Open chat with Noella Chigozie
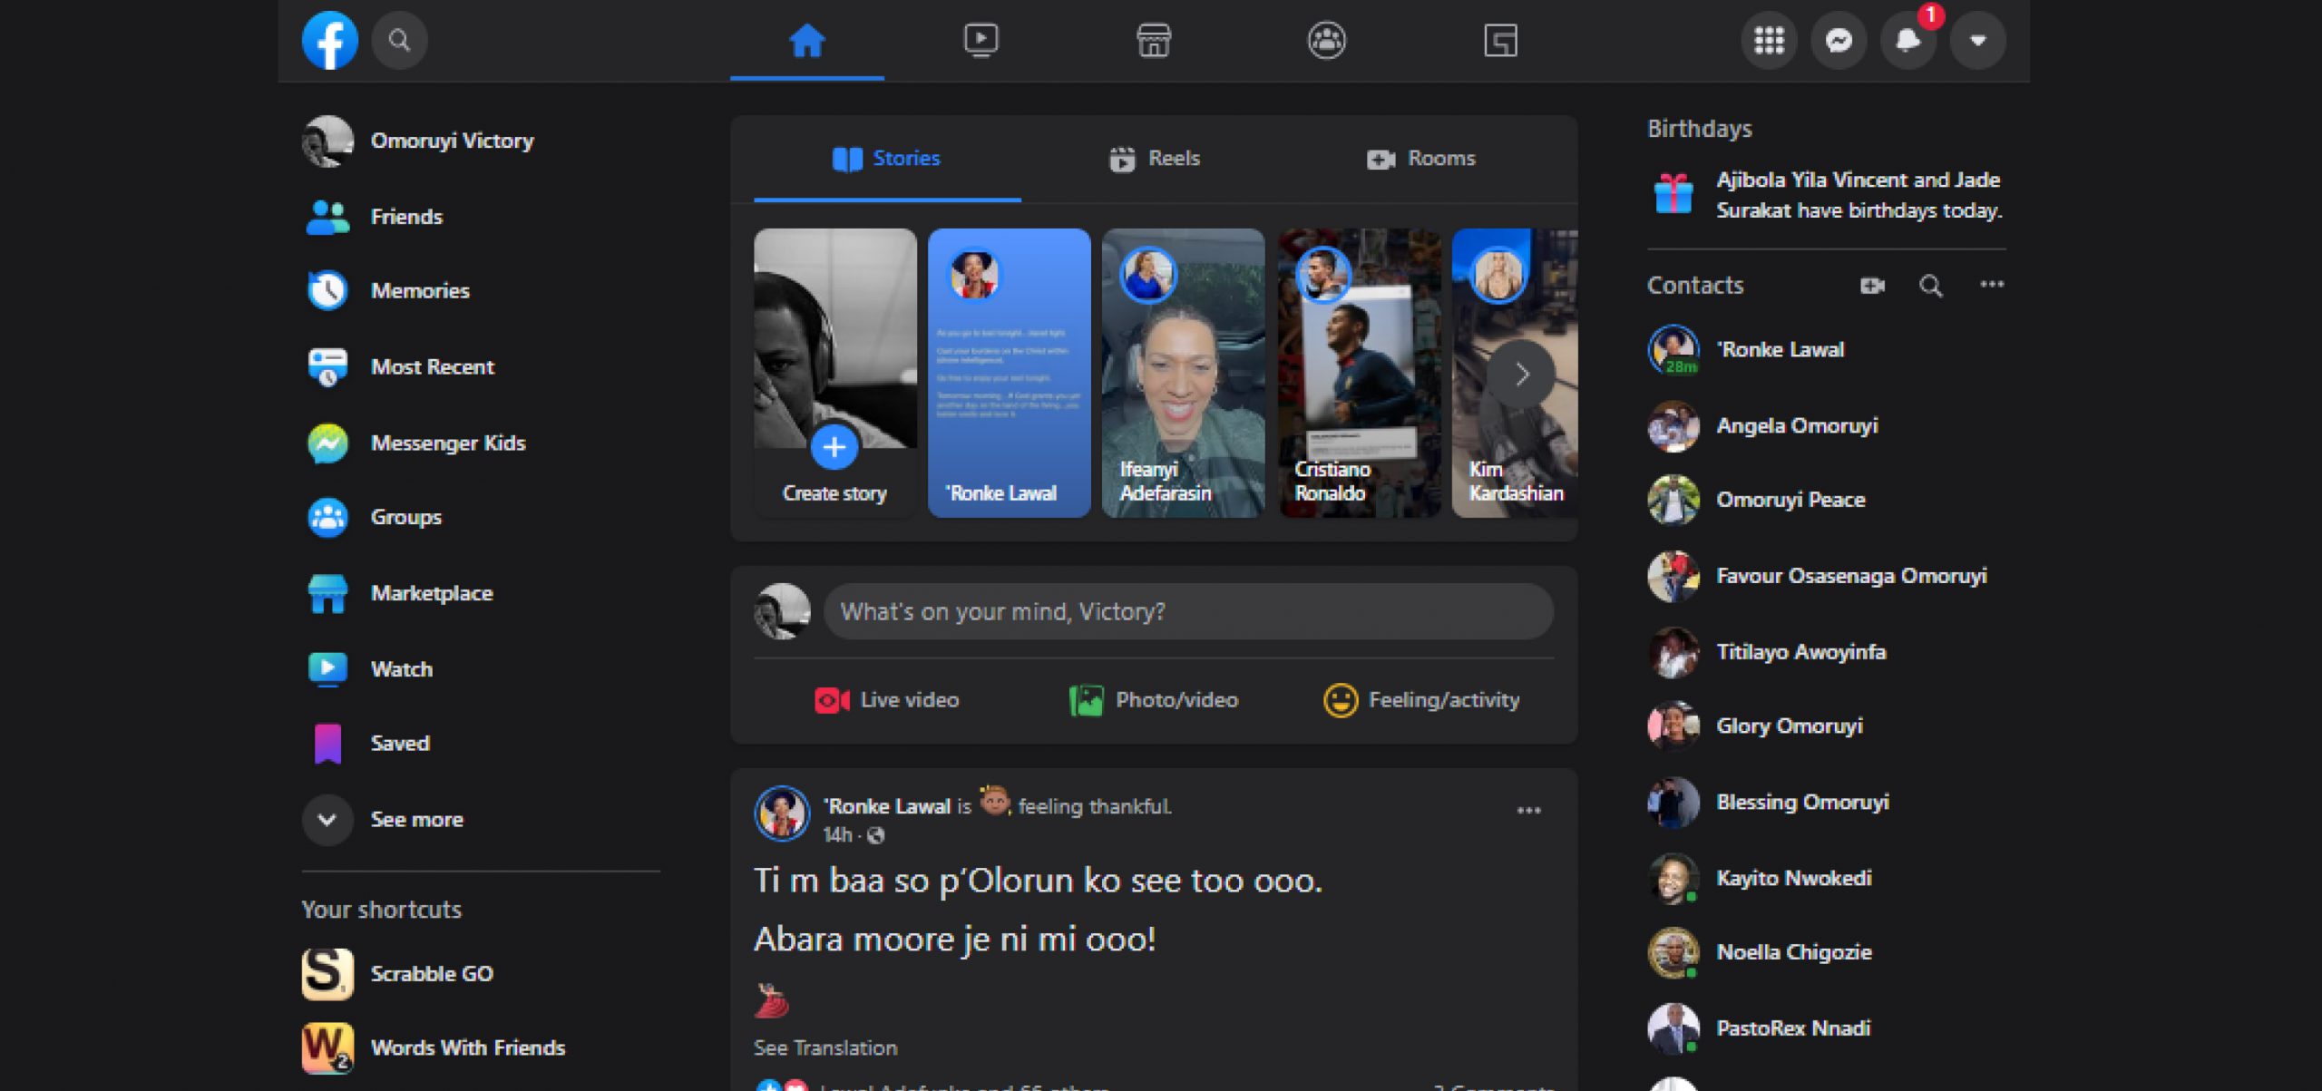This screenshot has width=2322, height=1091. (x=1826, y=953)
